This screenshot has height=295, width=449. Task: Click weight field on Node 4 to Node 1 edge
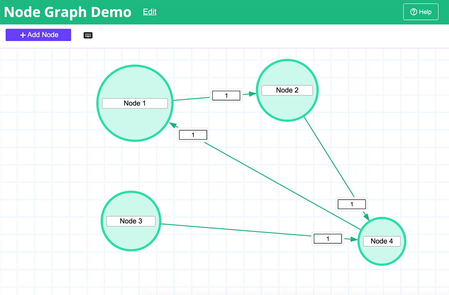tap(193, 135)
